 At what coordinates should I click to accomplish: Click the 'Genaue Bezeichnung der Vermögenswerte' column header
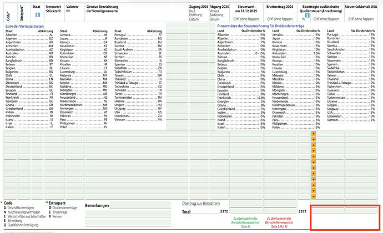102,9
